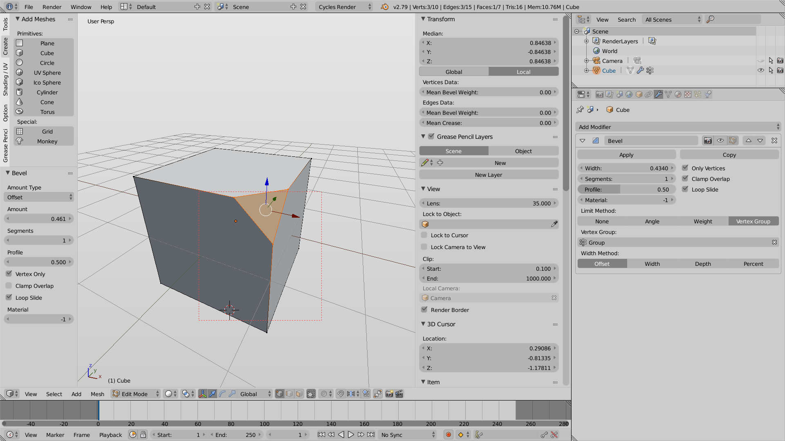This screenshot has height=441, width=785.
Task: Switch to face select mode icon
Action: [299, 394]
